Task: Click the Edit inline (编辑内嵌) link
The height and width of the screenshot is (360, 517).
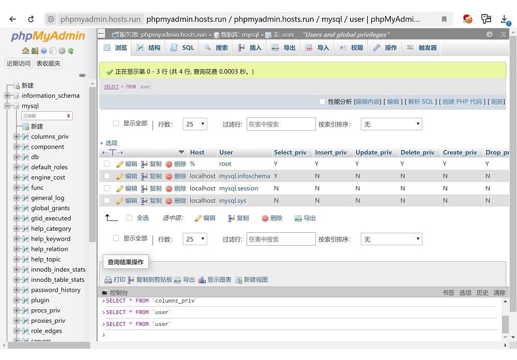Action: (368, 101)
